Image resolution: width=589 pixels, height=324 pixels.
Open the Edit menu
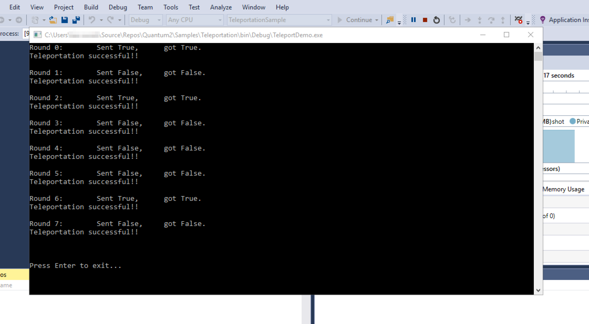(x=14, y=7)
